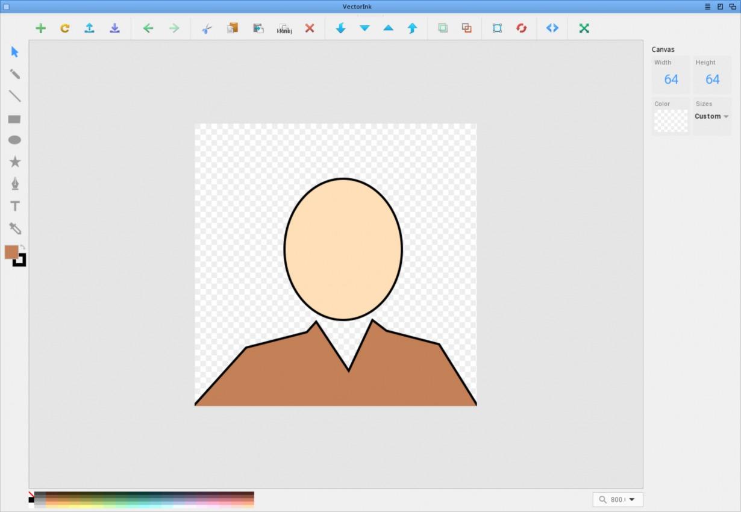Image resolution: width=741 pixels, height=512 pixels.
Task: Click the scissors Cut icon
Action: (207, 28)
